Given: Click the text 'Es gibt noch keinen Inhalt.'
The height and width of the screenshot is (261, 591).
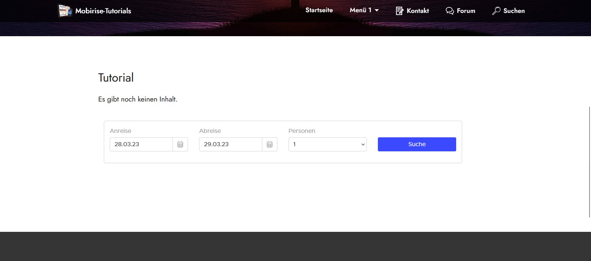Looking at the screenshot, I should pos(138,99).
